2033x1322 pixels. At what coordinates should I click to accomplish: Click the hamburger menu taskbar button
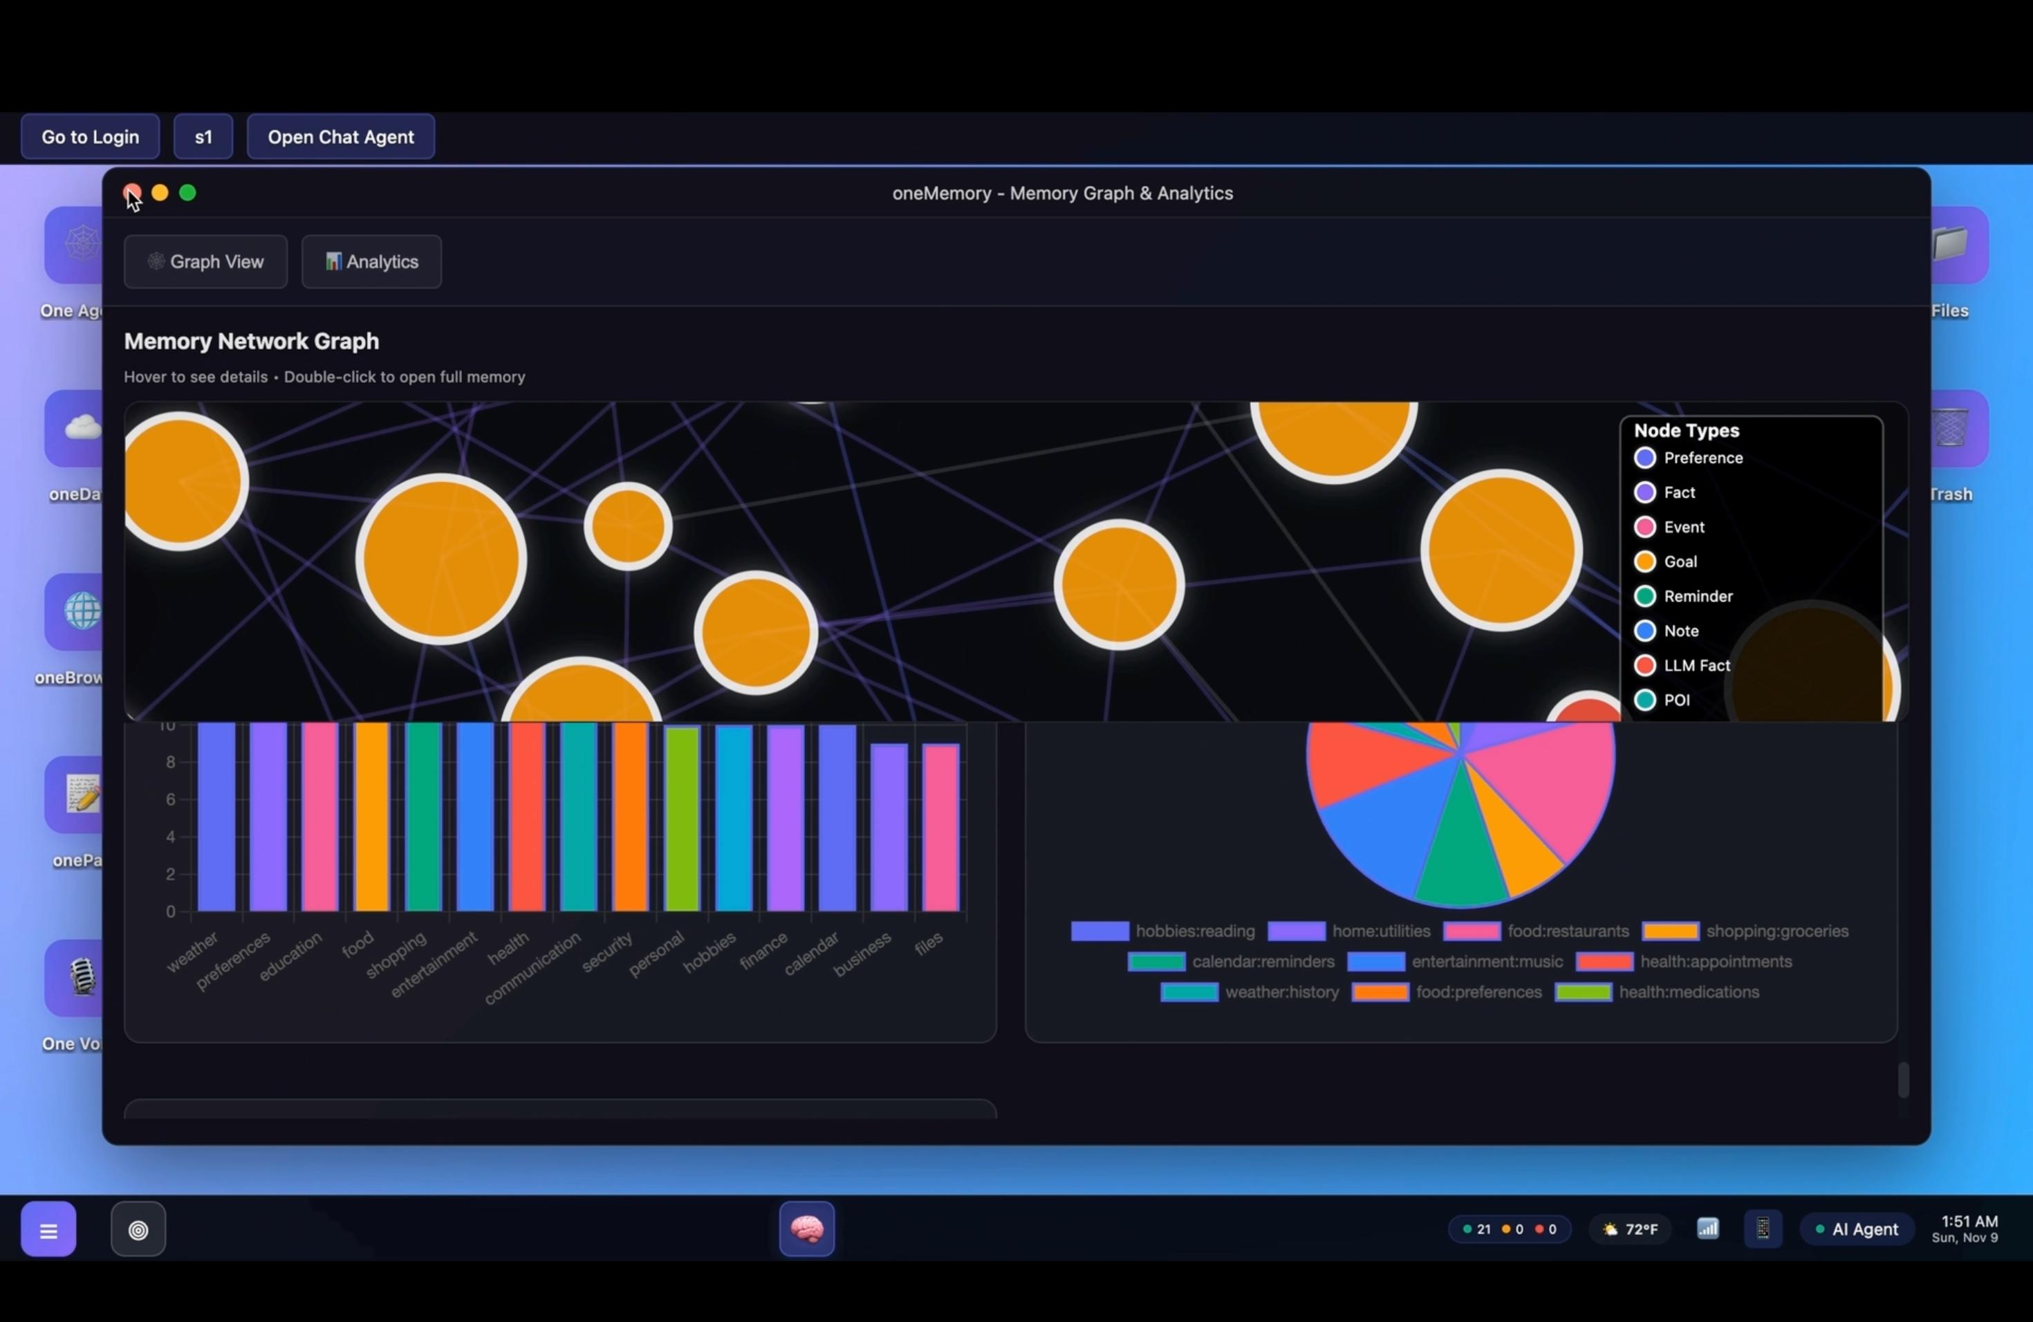(48, 1229)
